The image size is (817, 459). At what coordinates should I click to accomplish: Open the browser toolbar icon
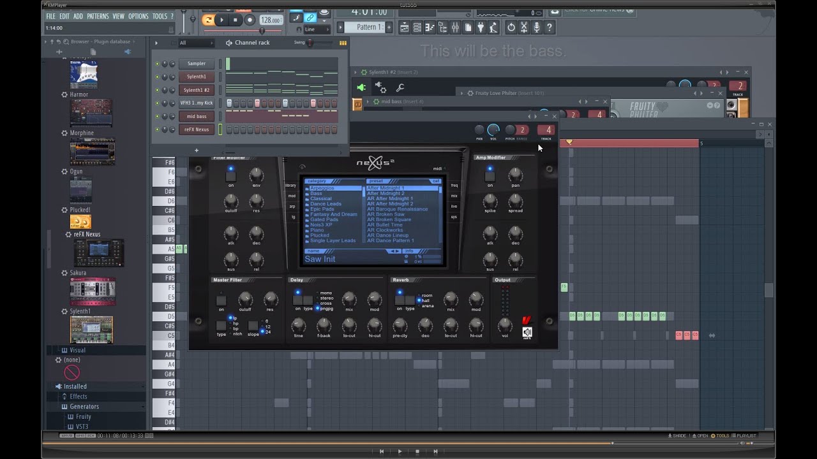pyautogui.click(x=442, y=27)
